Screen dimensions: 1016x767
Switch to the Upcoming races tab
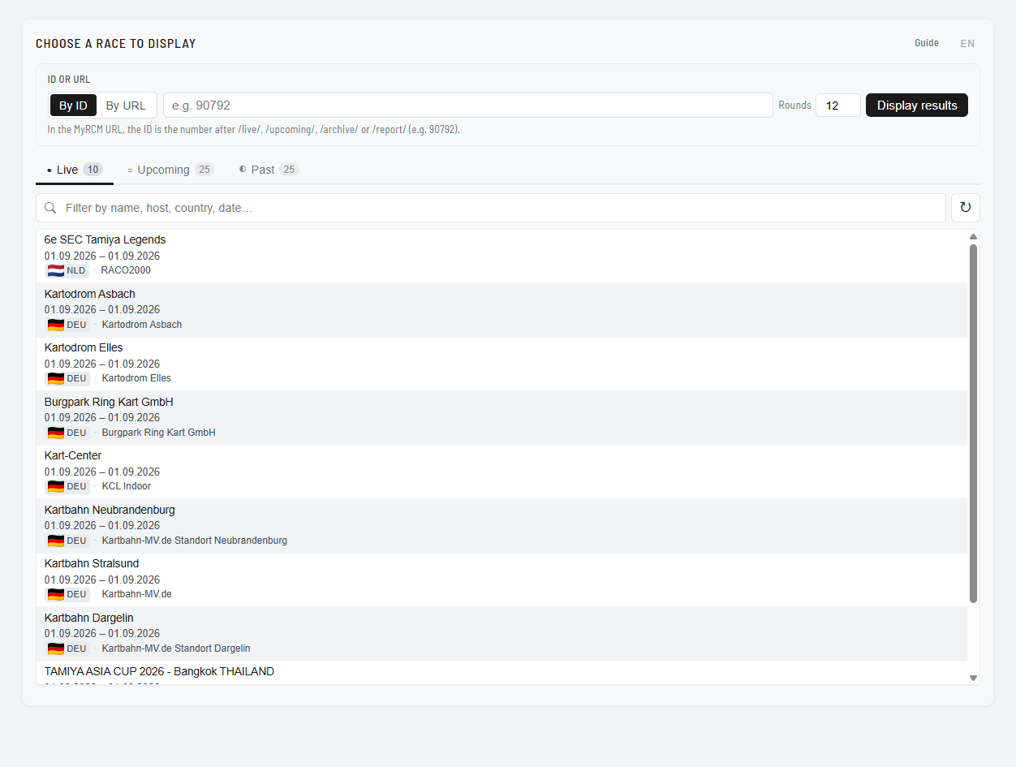click(x=170, y=170)
